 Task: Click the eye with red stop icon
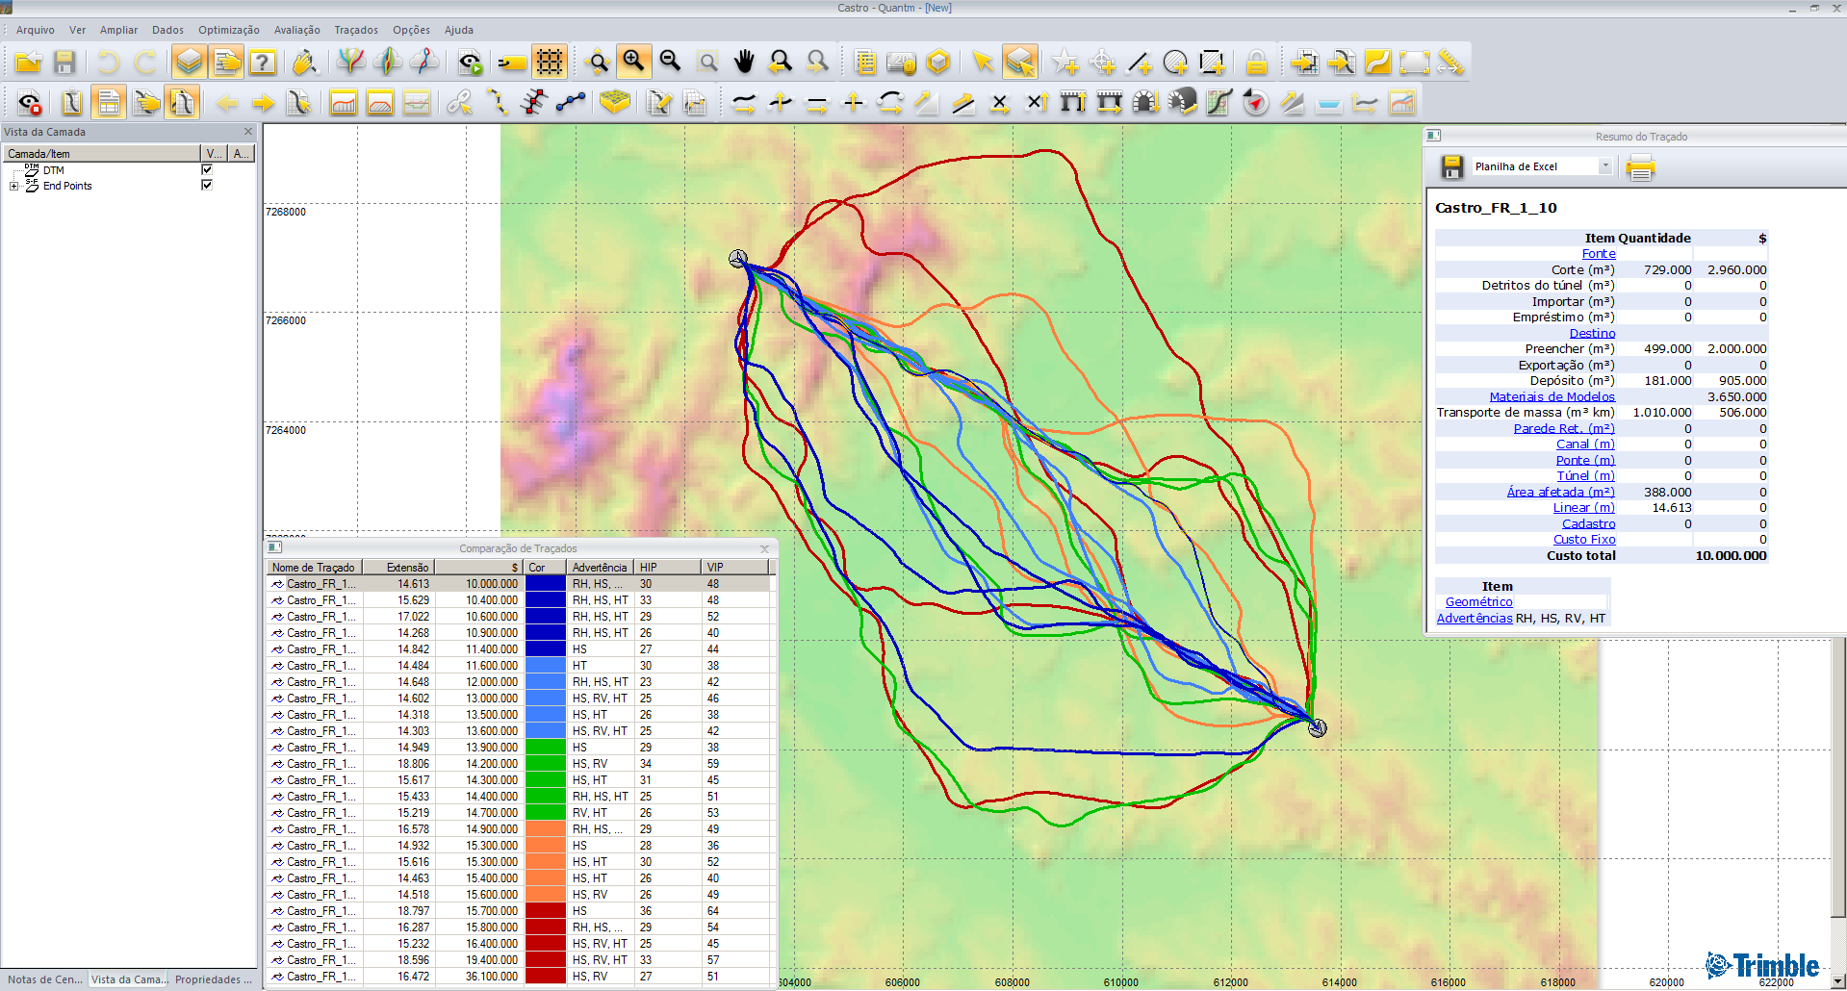coord(30,102)
